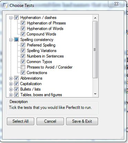
Task: Expand the Abbreviations node
Action: [x=11, y=78]
